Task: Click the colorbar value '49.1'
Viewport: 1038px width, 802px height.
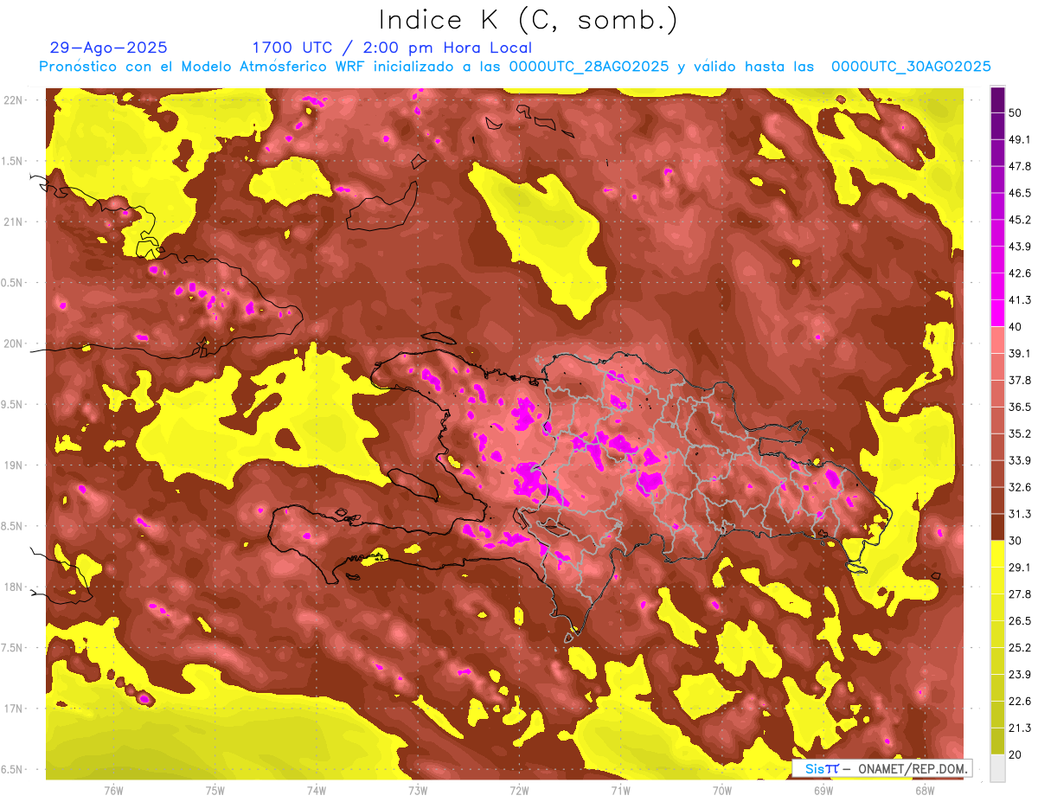Action: tap(1019, 139)
